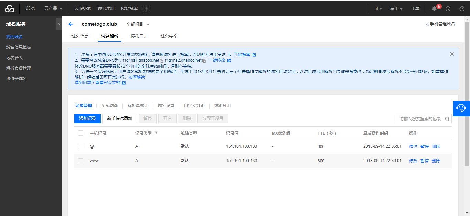The image size is (470, 216).
Task: Click the 删除 toolbar button
Action: click(x=187, y=118)
